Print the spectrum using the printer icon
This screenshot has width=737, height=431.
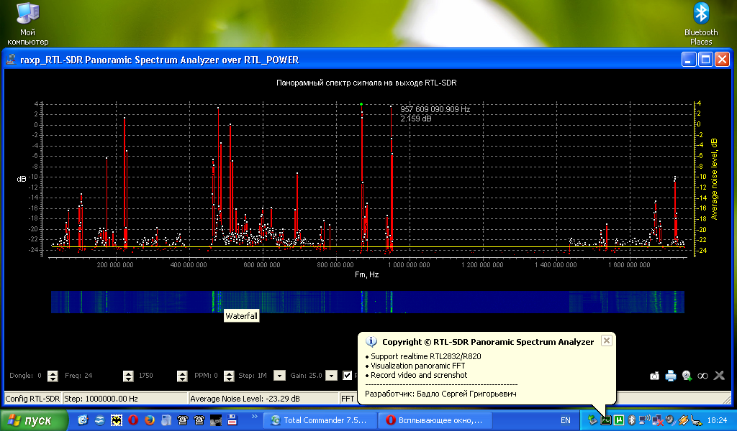pos(670,375)
